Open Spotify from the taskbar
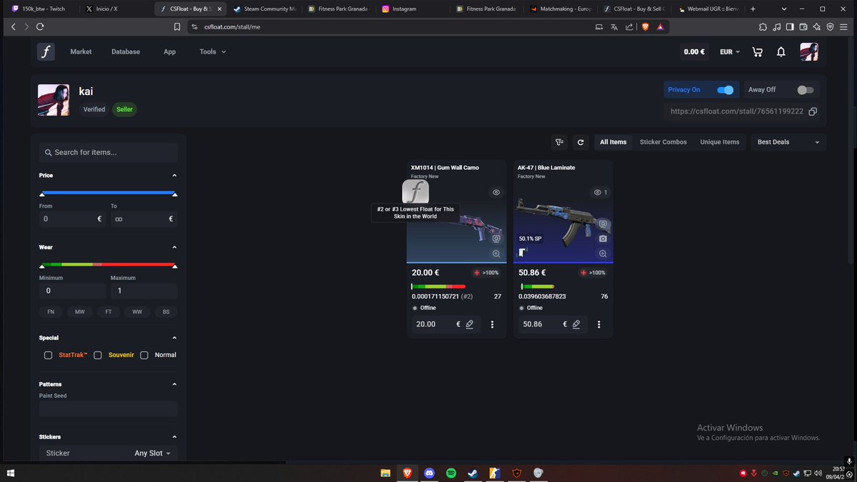 (x=451, y=473)
